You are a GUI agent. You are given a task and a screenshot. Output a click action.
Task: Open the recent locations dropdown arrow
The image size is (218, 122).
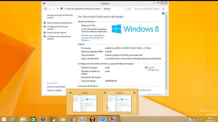[x=54, y=9]
